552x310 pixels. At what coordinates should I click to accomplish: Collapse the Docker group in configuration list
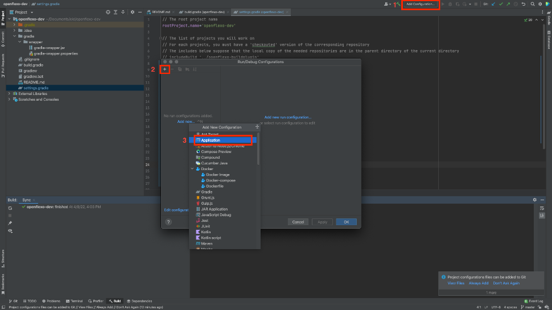(192, 169)
